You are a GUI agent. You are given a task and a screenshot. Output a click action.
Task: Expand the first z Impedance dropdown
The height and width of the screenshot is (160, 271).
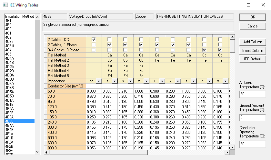coord(146,81)
